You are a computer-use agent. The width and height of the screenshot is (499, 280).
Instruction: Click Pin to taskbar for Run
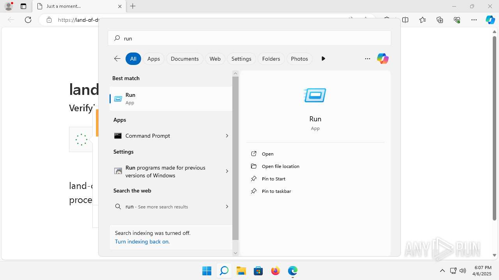(x=276, y=191)
